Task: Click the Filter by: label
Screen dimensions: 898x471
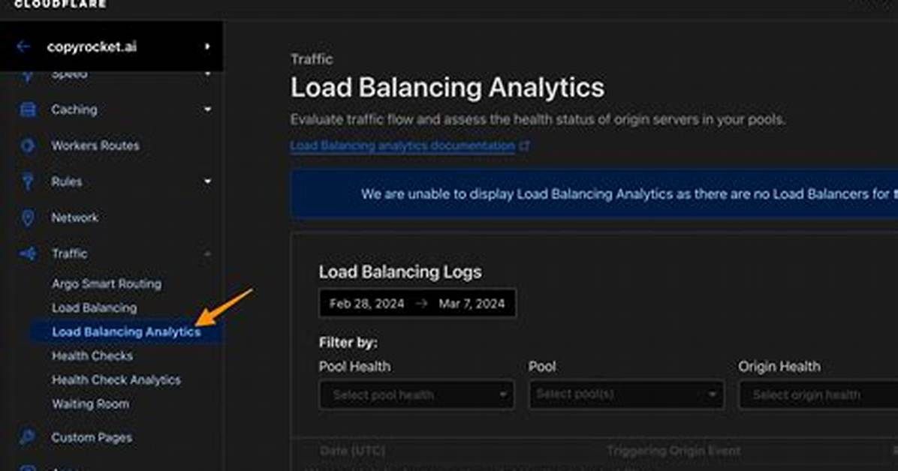Action: pyautogui.click(x=348, y=342)
